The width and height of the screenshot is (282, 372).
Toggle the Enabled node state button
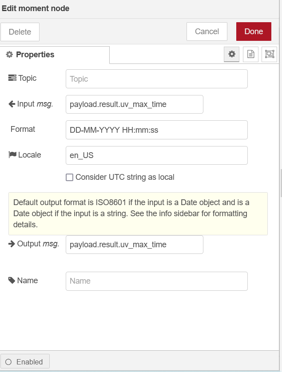click(x=25, y=362)
